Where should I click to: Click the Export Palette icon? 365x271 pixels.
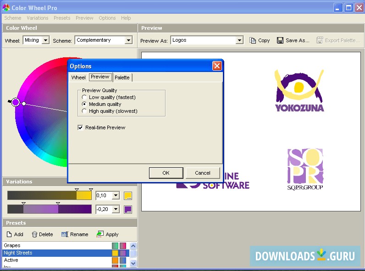click(320, 40)
